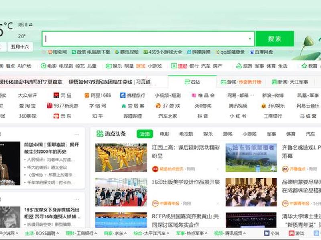Click the 安居客 green house icon
Viewport: 321px width, 240px height.
124,106
